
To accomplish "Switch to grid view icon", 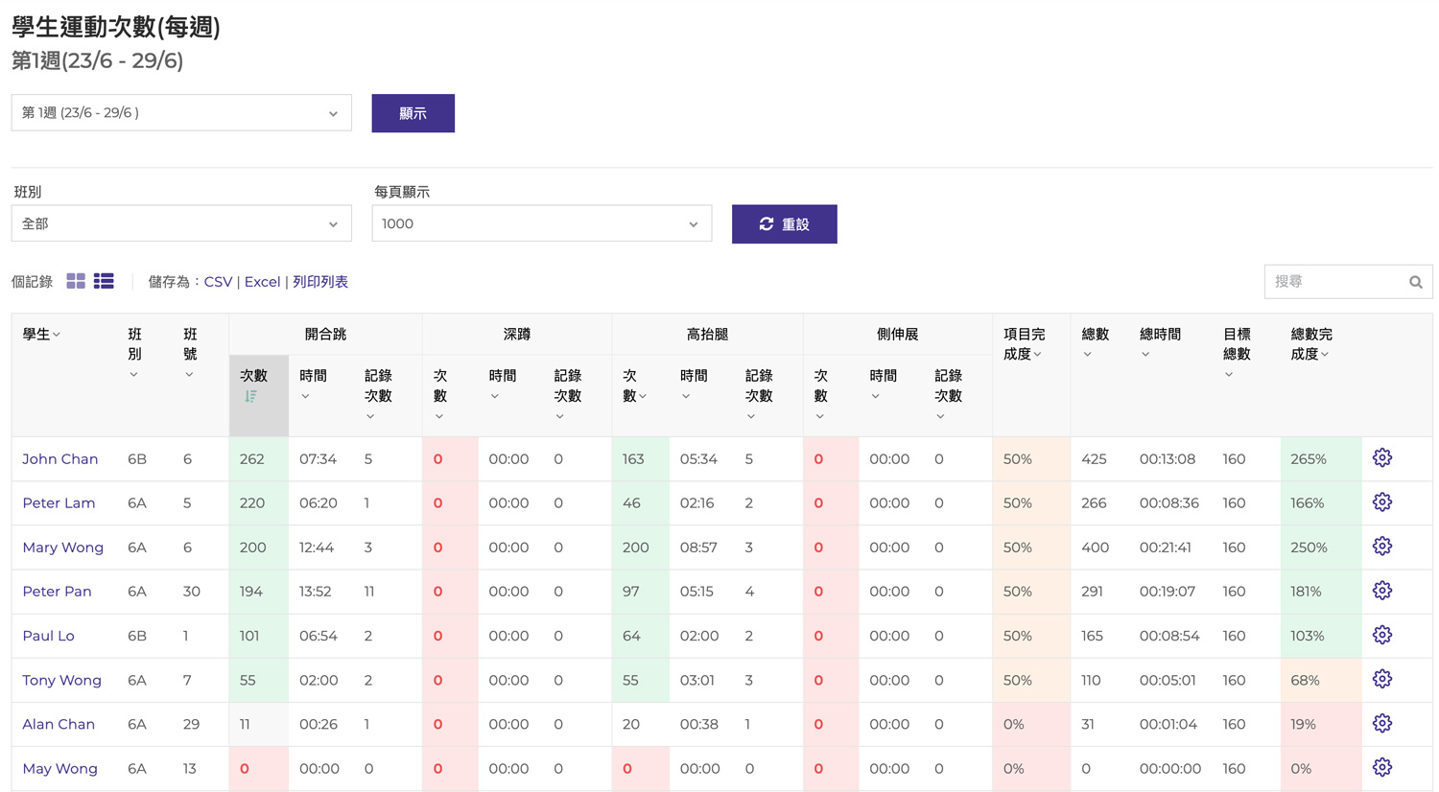I will click(76, 281).
